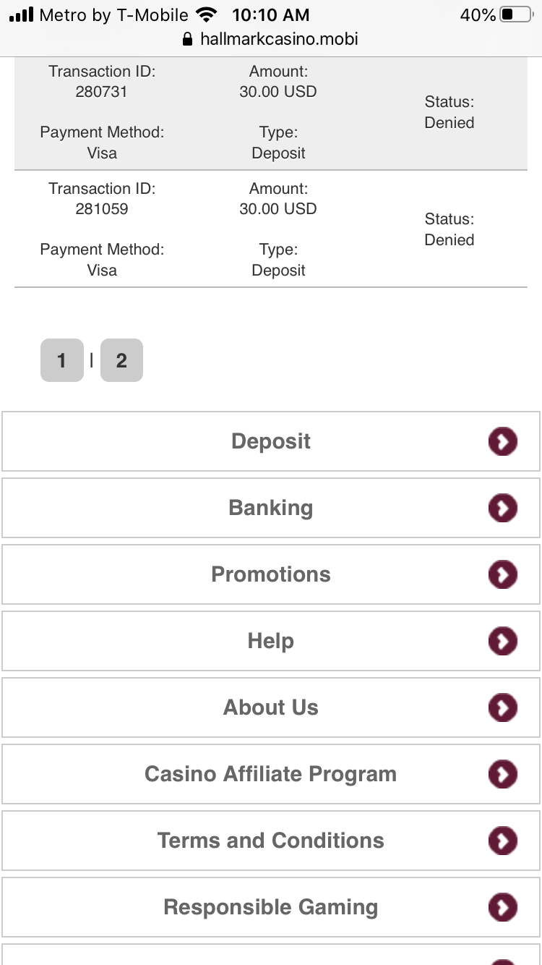Image resolution: width=542 pixels, height=965 pixels.
Task: Tap the arrow icon beside Deposit
Action: point(503,441)
